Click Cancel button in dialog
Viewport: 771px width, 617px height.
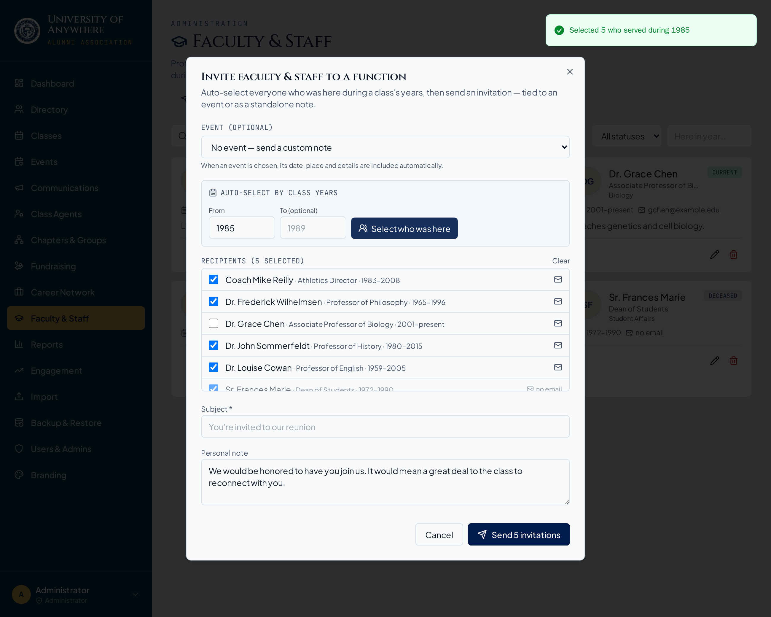tap(439, 534)
